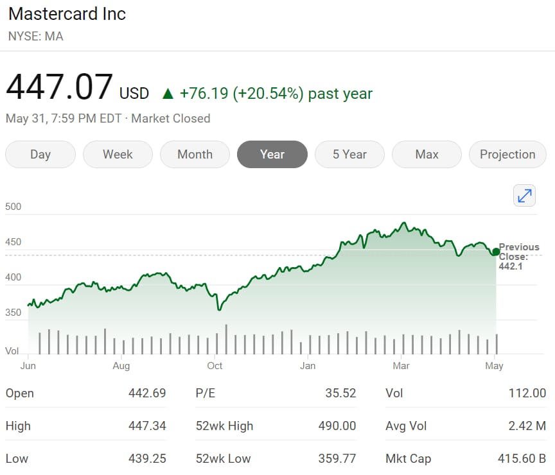Screen dimensions: 555x475
Task: Select the P/E 35.52 stat row
Action: coord(276,393)
